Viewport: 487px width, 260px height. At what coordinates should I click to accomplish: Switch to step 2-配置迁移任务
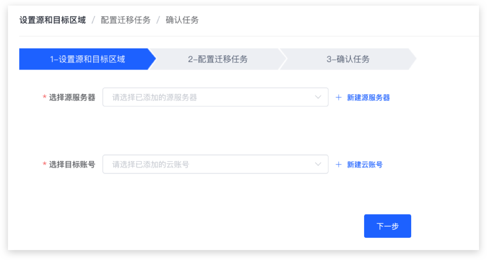coord(218,59)
